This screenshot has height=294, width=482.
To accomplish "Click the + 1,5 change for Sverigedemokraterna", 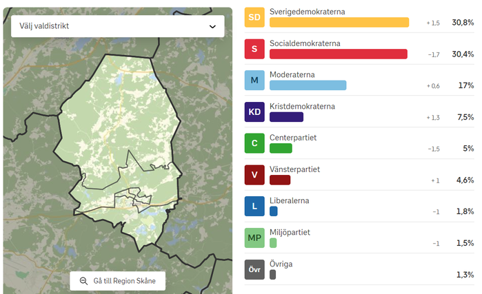I will [433, 23].
